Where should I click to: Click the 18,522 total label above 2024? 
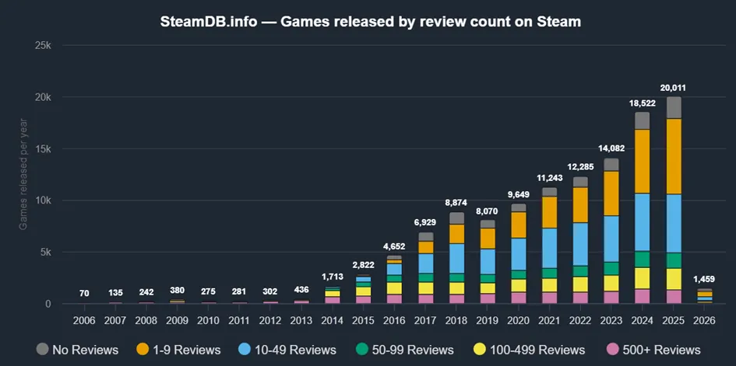643,103
